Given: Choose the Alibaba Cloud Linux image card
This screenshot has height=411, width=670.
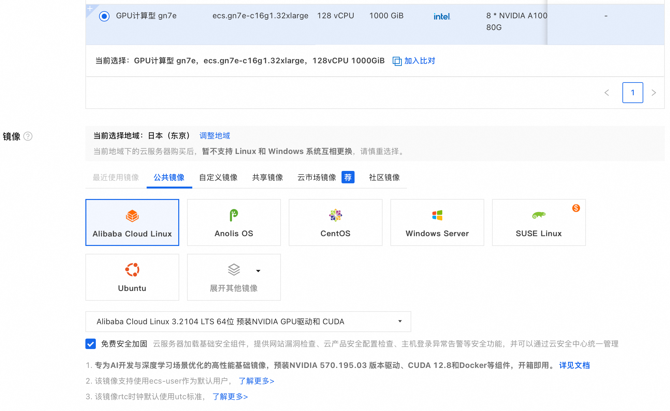Looking at the screenshot, I should click(132, 222).
